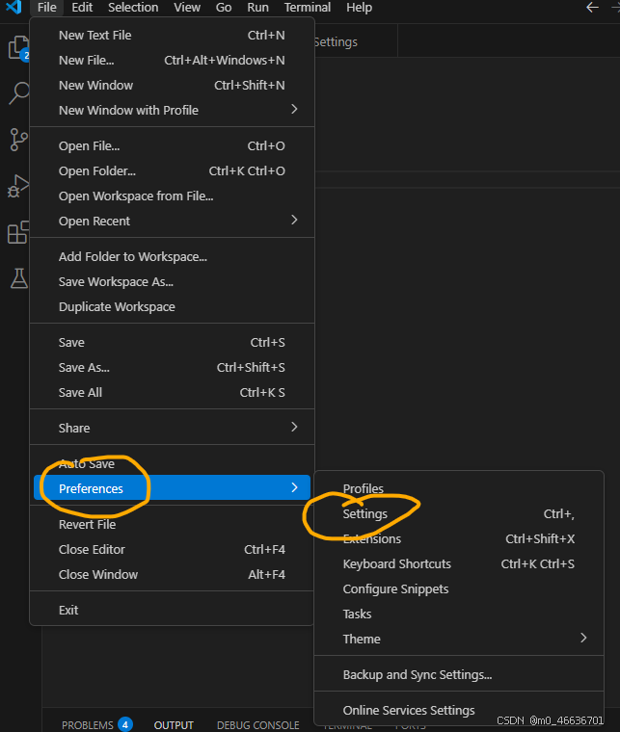This screenshot has height=732, width=620.
Task: Choose Save Workspace As...
Action: [x=172, y=282]
